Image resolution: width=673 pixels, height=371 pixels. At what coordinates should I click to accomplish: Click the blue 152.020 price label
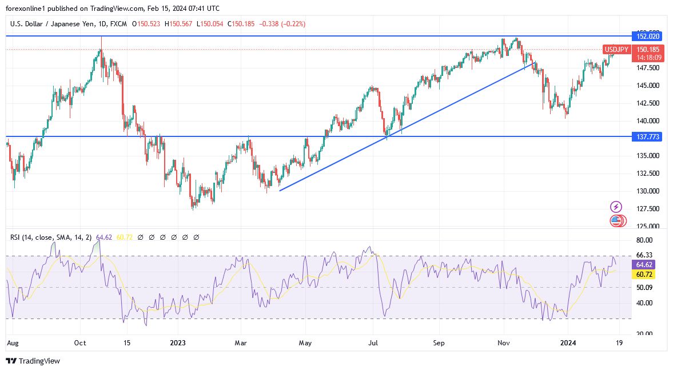[647, 36]
